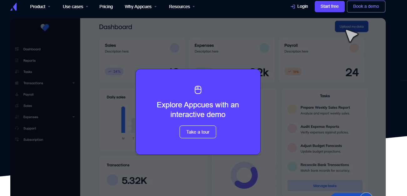Click the Book a demo button

[366, 7]
